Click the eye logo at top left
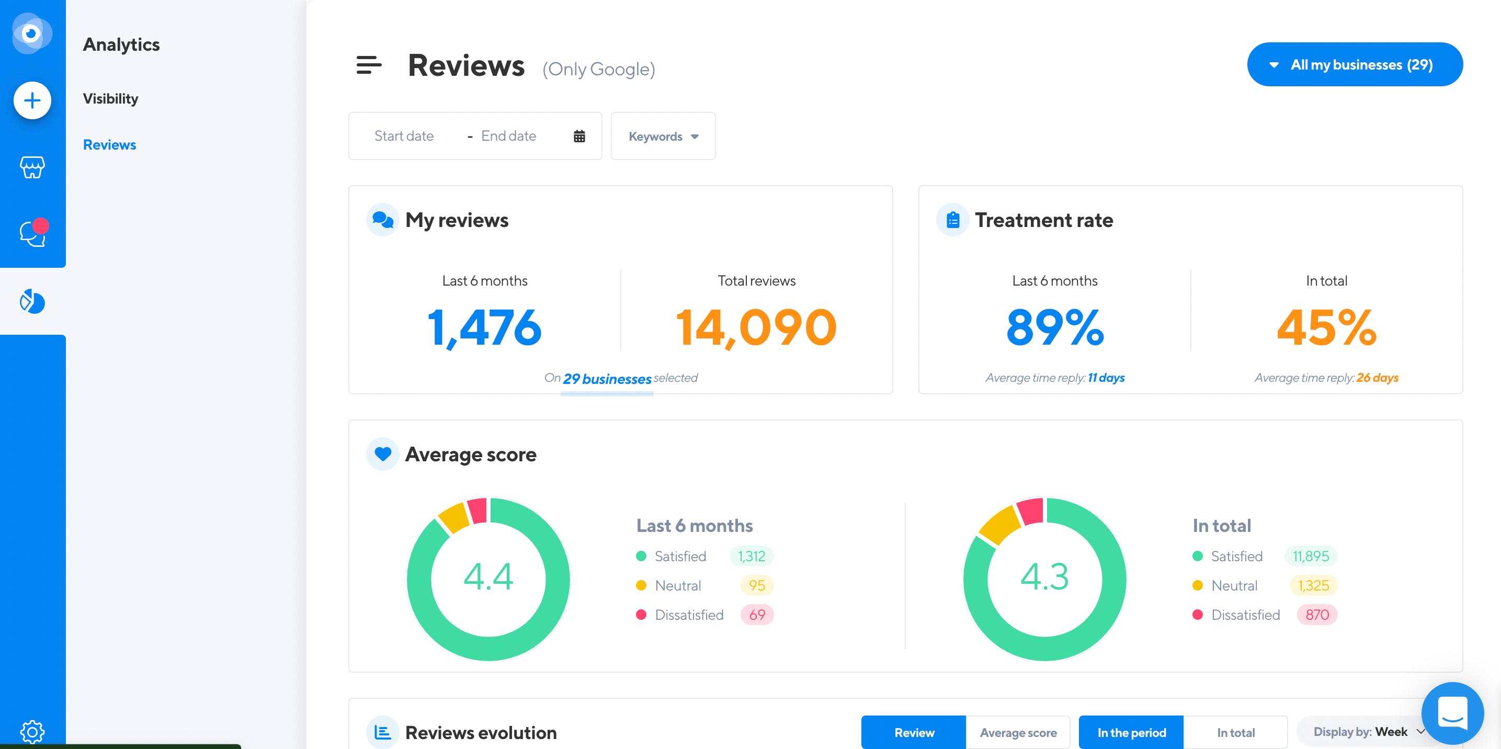1501x749 pixels. tap(32, 33)
